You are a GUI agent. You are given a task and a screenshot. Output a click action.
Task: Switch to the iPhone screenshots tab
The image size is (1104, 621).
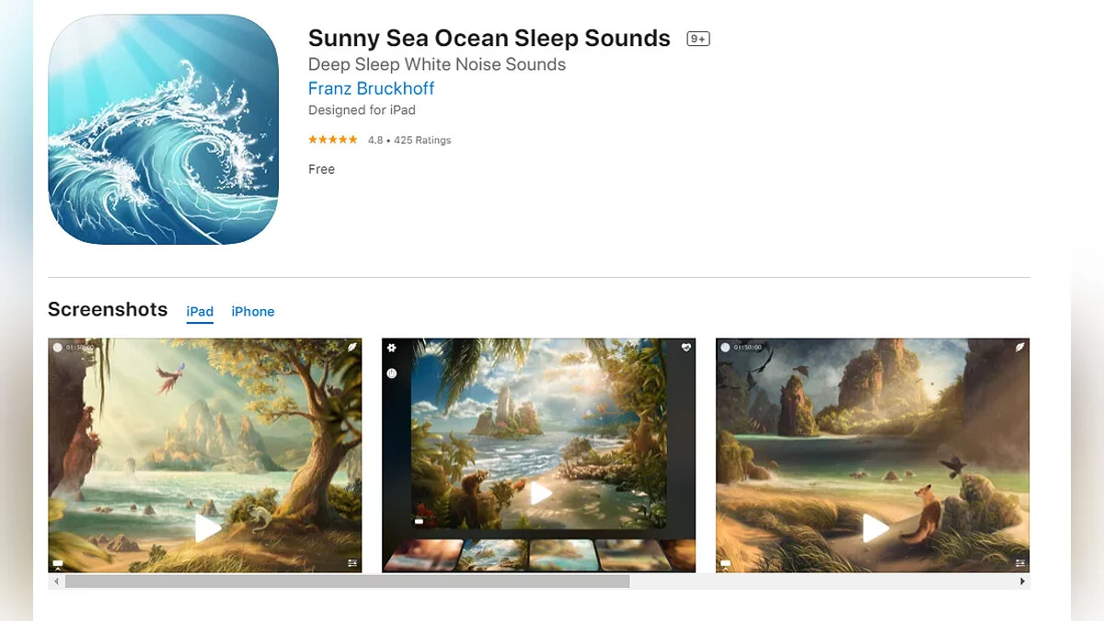(x=253, y=312)
